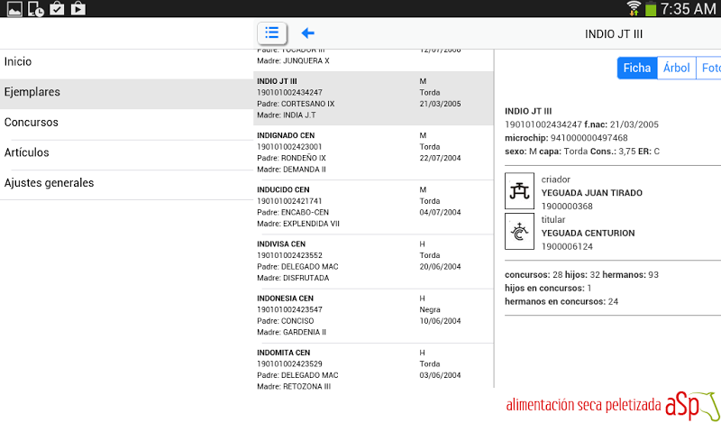Open Yeguada Juan Tirado breeder brand icon
Viewport: 721px width, 423px height.
coord(518,191)
